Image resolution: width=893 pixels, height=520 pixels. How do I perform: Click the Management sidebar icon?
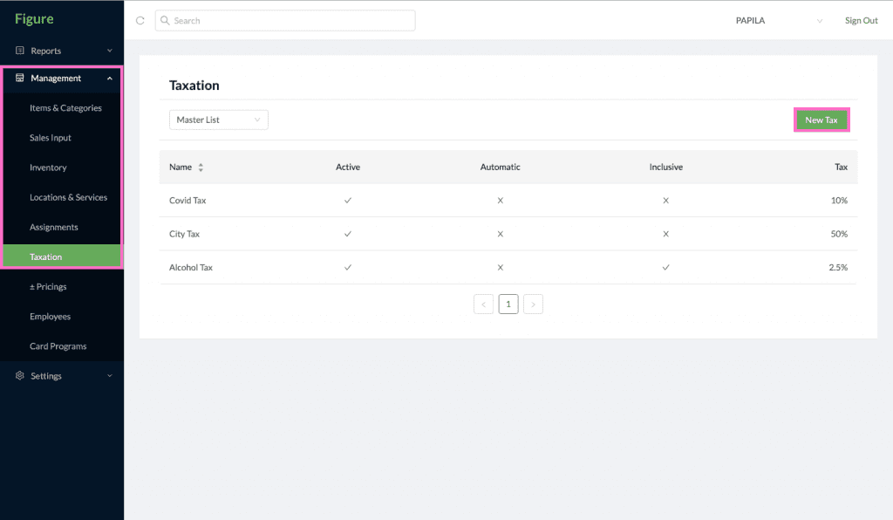click(x=20, y=78)
